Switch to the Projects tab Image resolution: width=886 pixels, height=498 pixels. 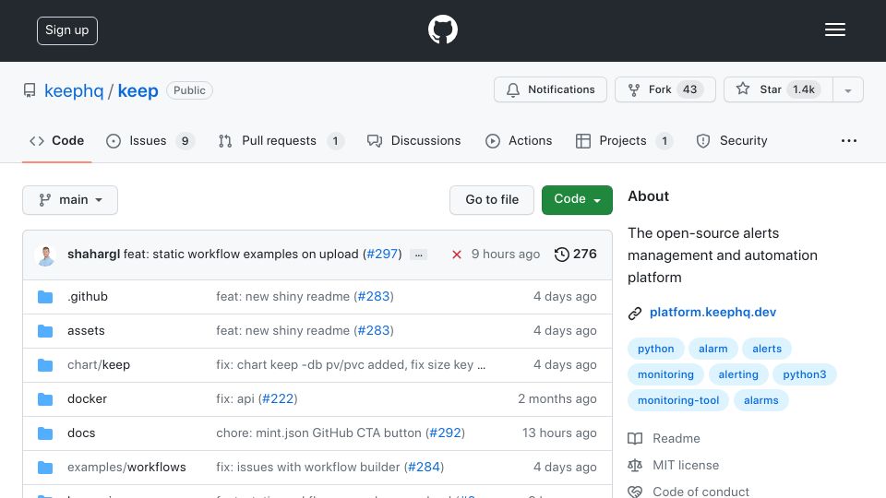(x=624, y=140)
